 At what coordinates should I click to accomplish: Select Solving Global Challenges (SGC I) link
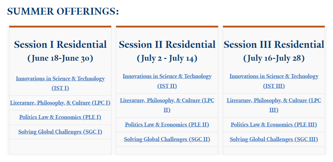pyautogui.click(x=60, y=132)
